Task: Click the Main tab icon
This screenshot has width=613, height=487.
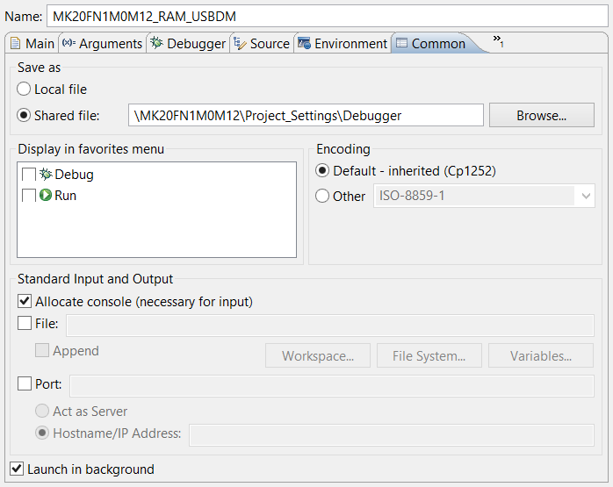Action: pyautogui.click(x=15, y=44)
